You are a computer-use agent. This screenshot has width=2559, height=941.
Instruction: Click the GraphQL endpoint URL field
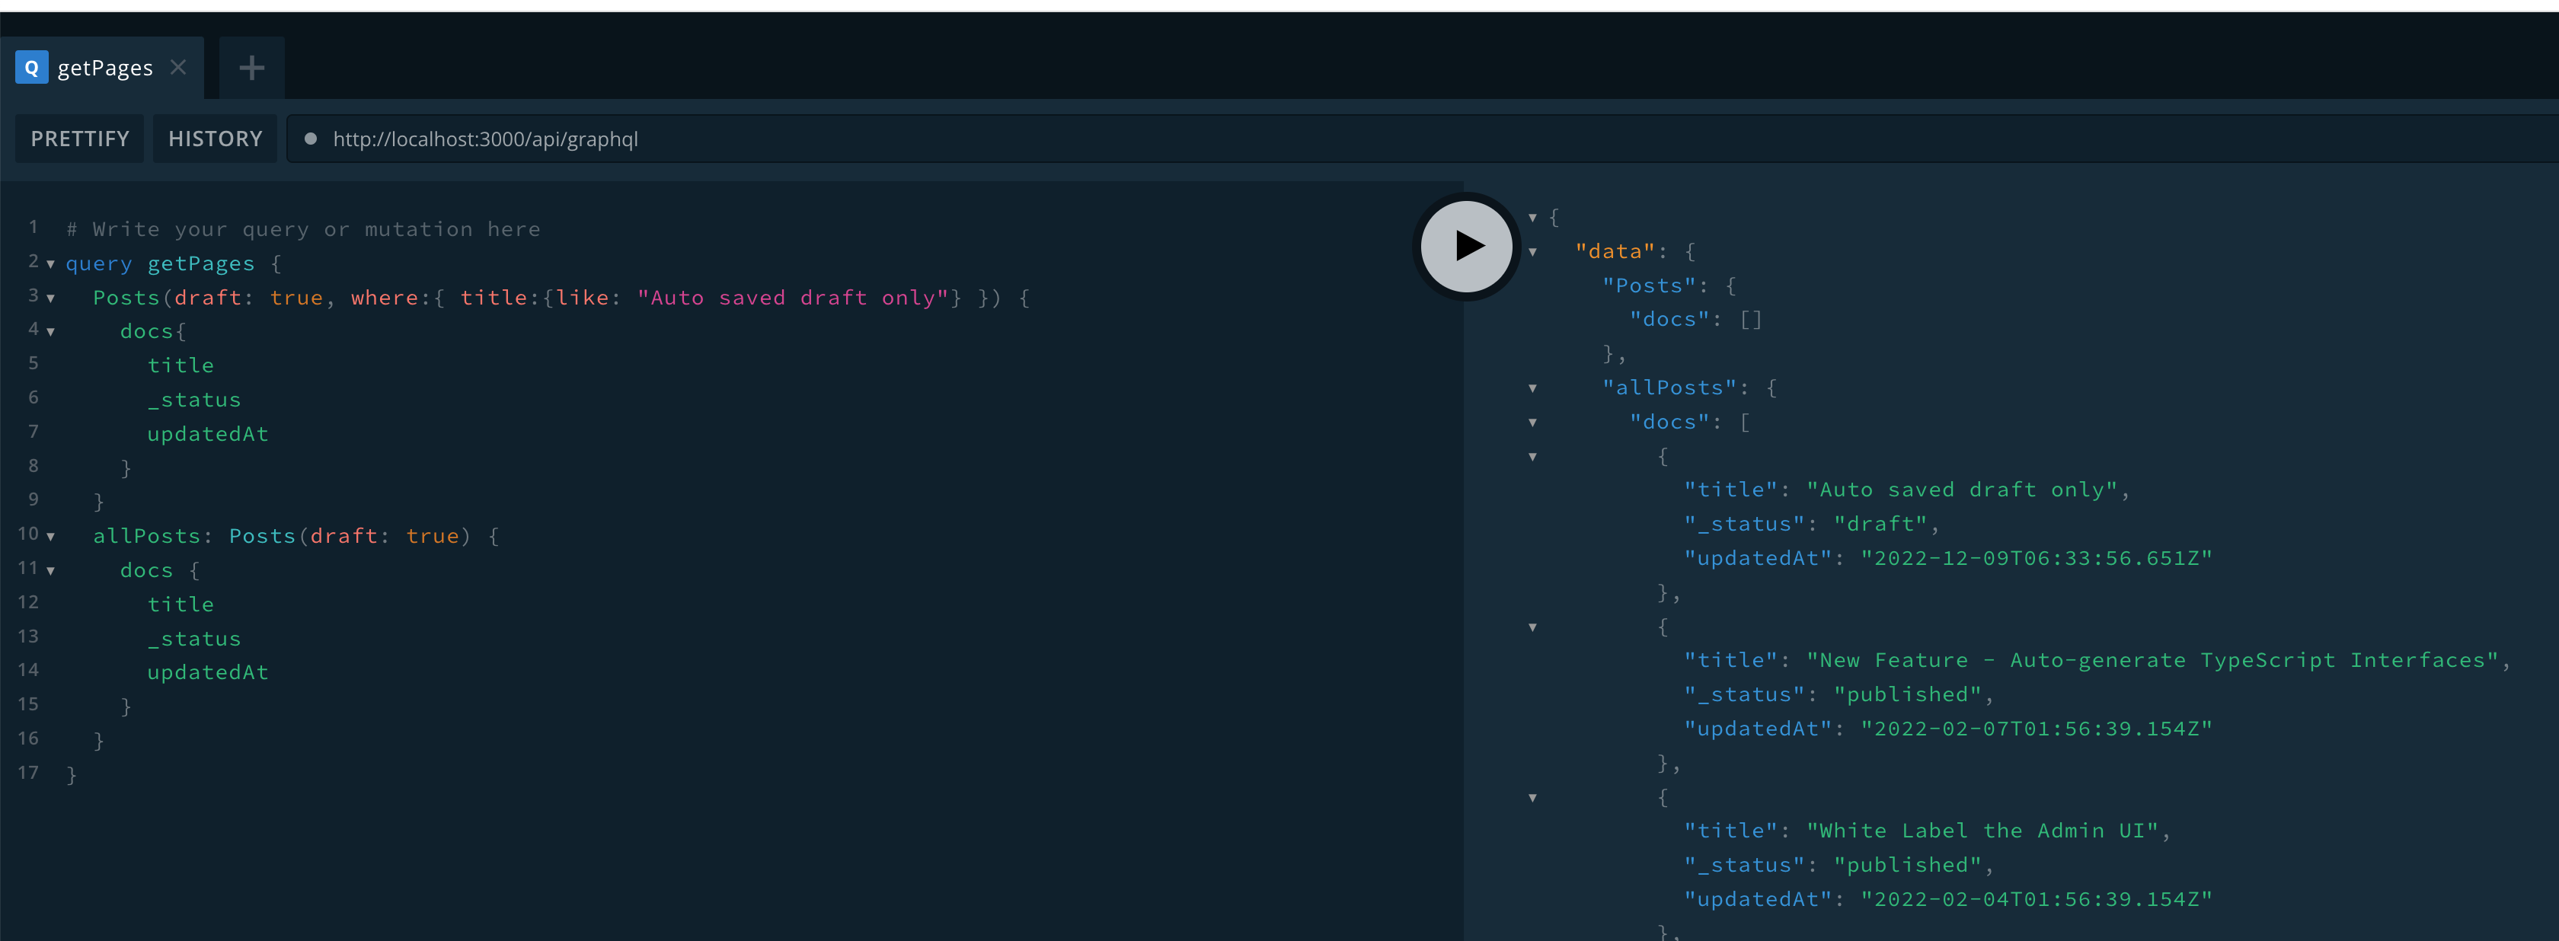(x=485, y=139)
